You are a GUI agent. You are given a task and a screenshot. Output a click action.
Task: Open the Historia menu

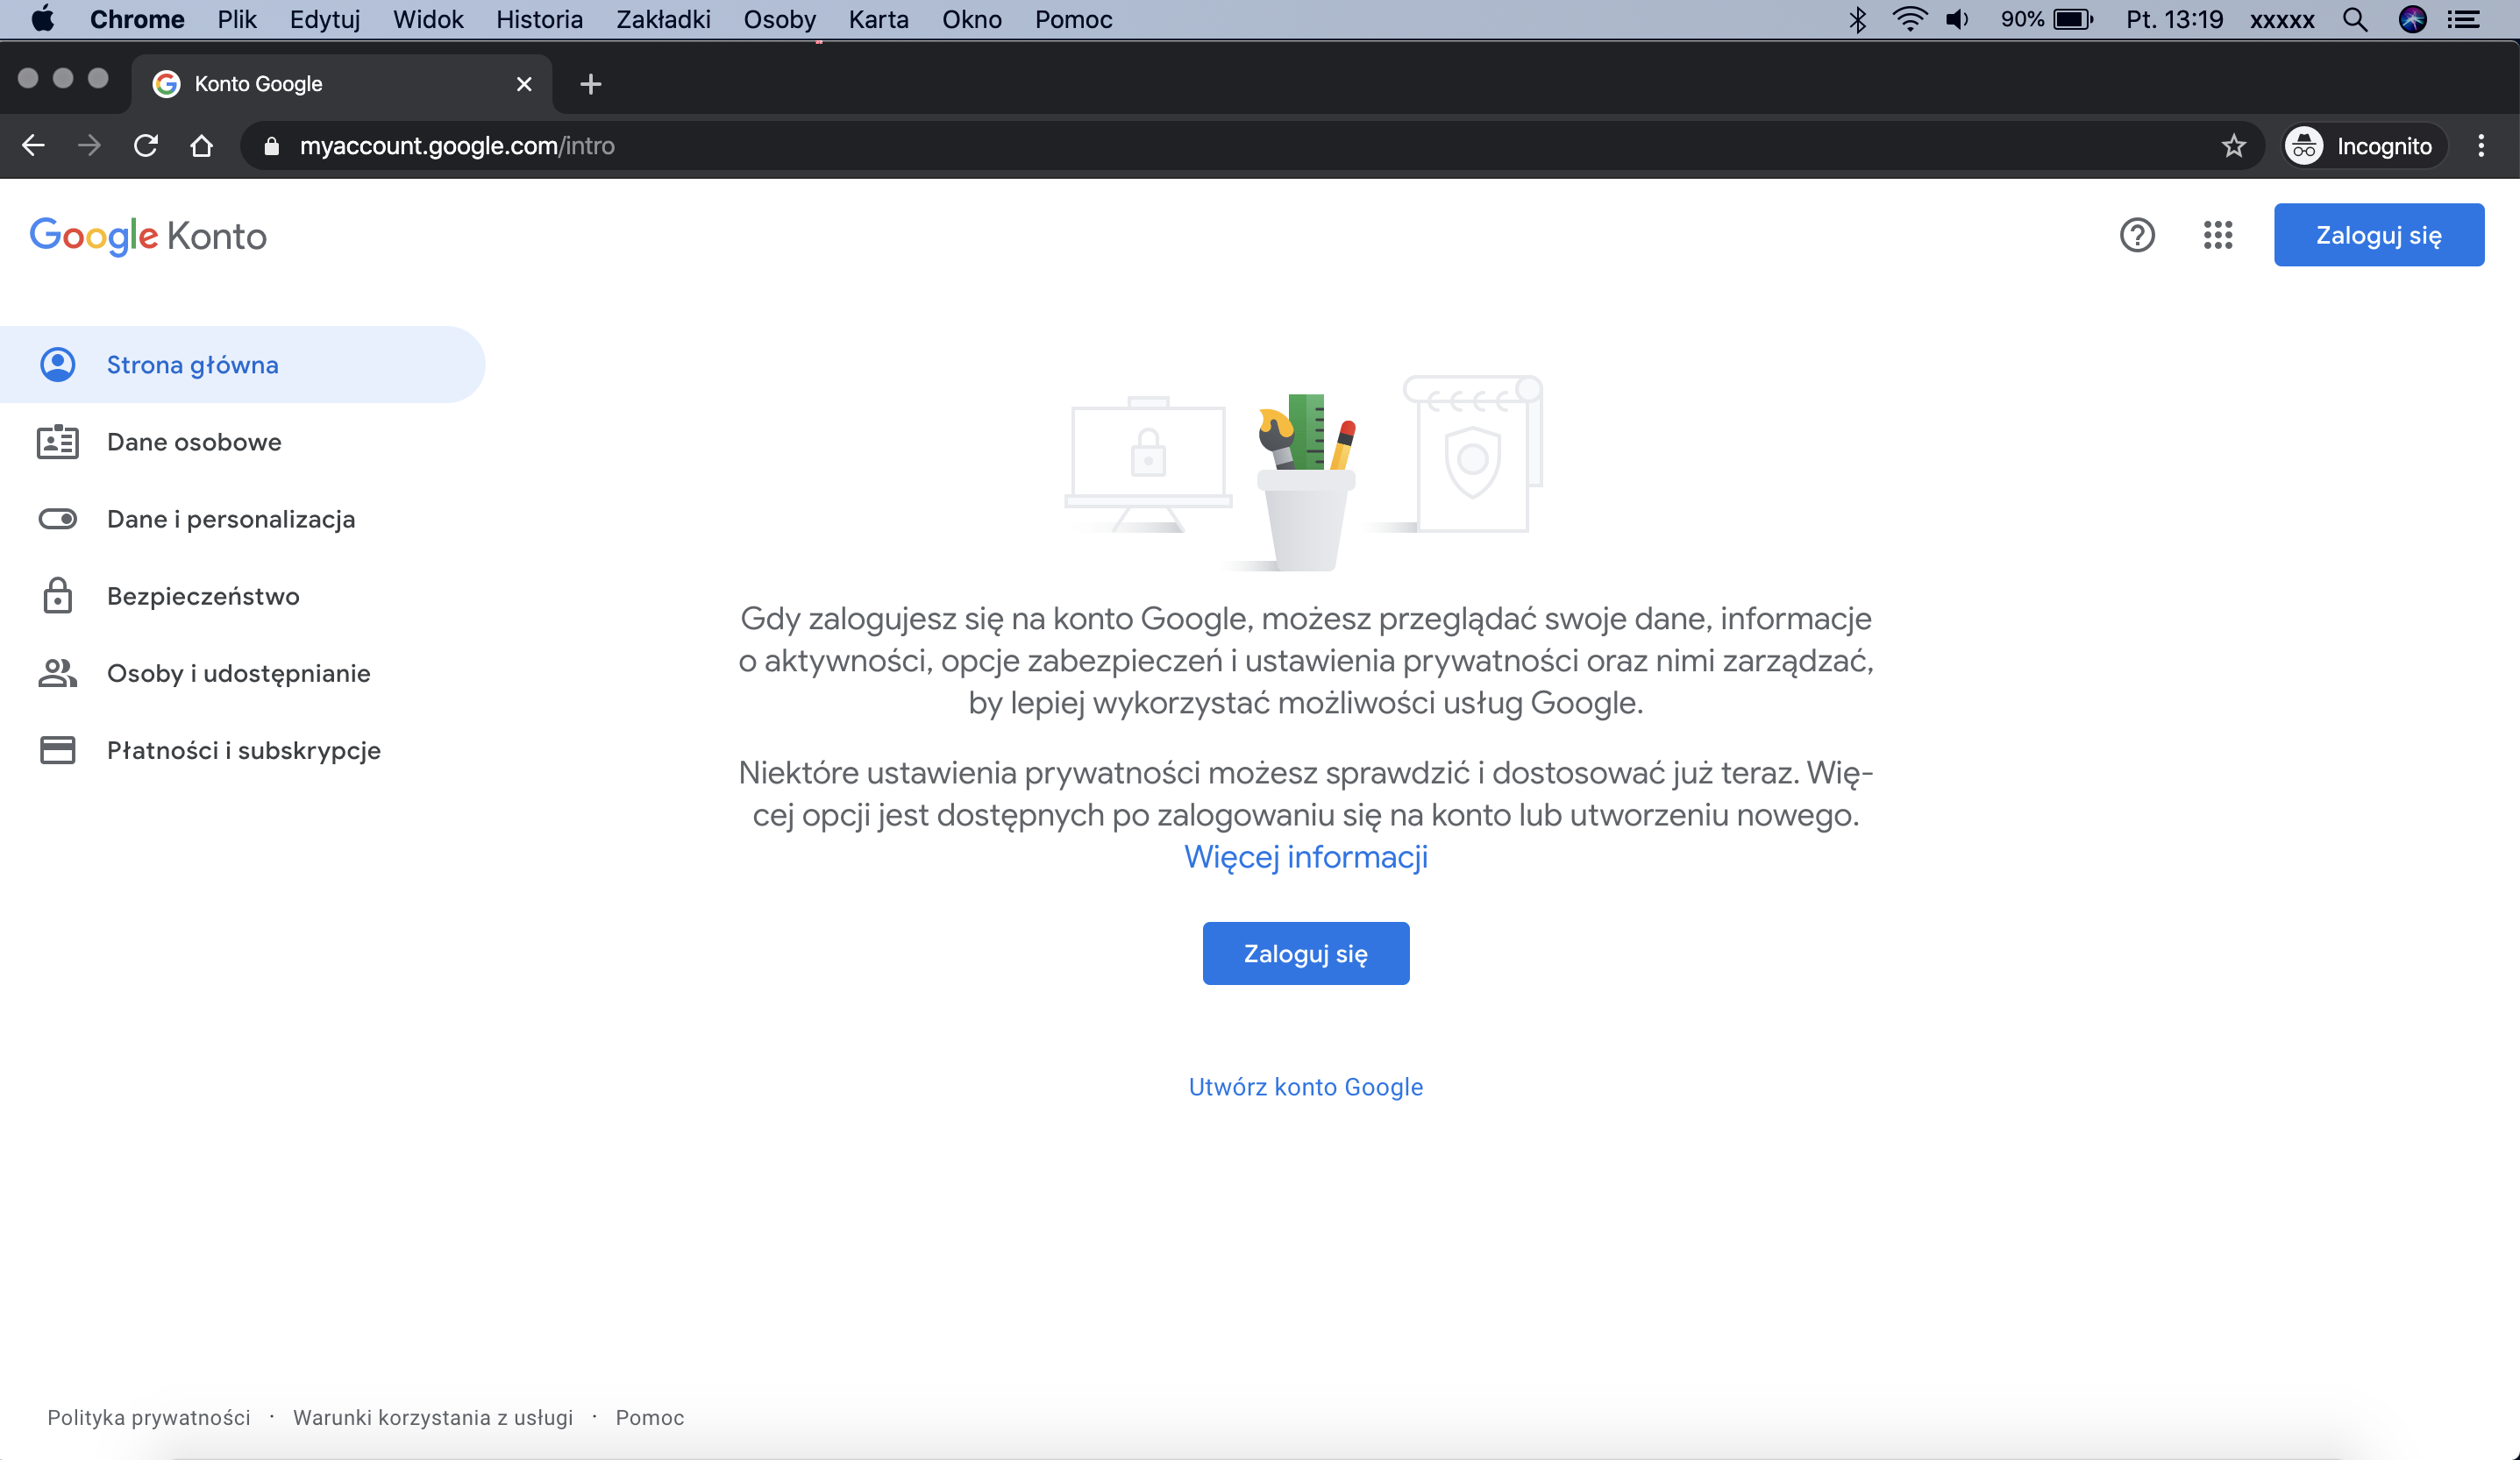coord(540,19)
